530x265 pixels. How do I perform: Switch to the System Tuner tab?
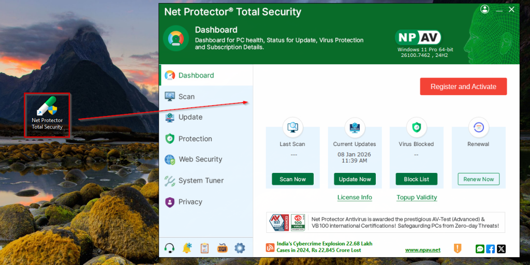pyautogui.click(x=201, y=181)
